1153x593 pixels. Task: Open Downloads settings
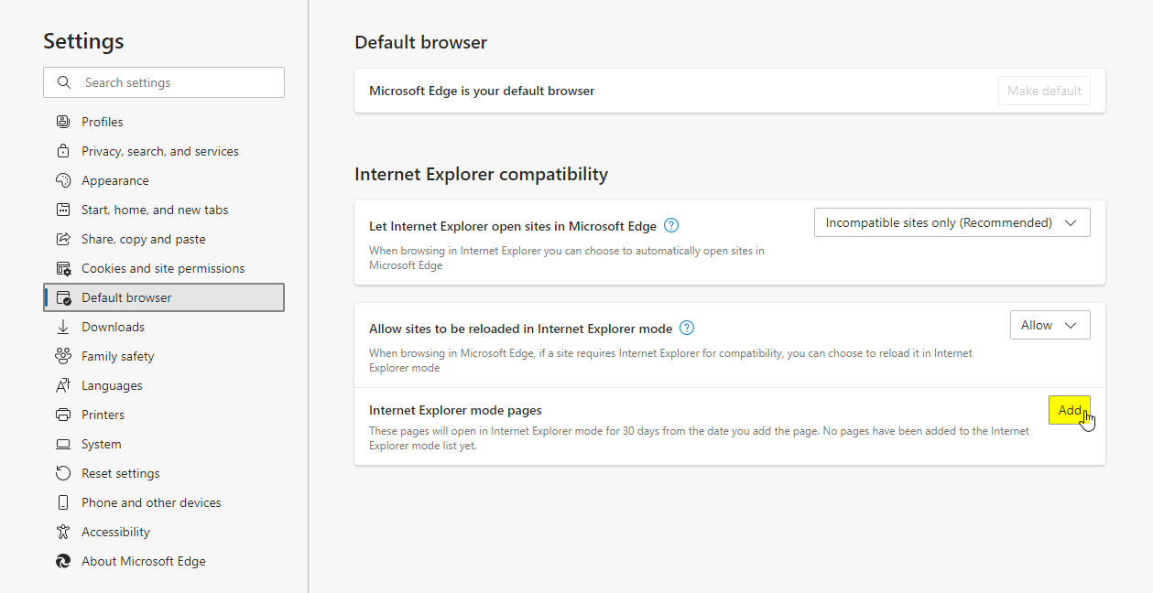point(164,327)
